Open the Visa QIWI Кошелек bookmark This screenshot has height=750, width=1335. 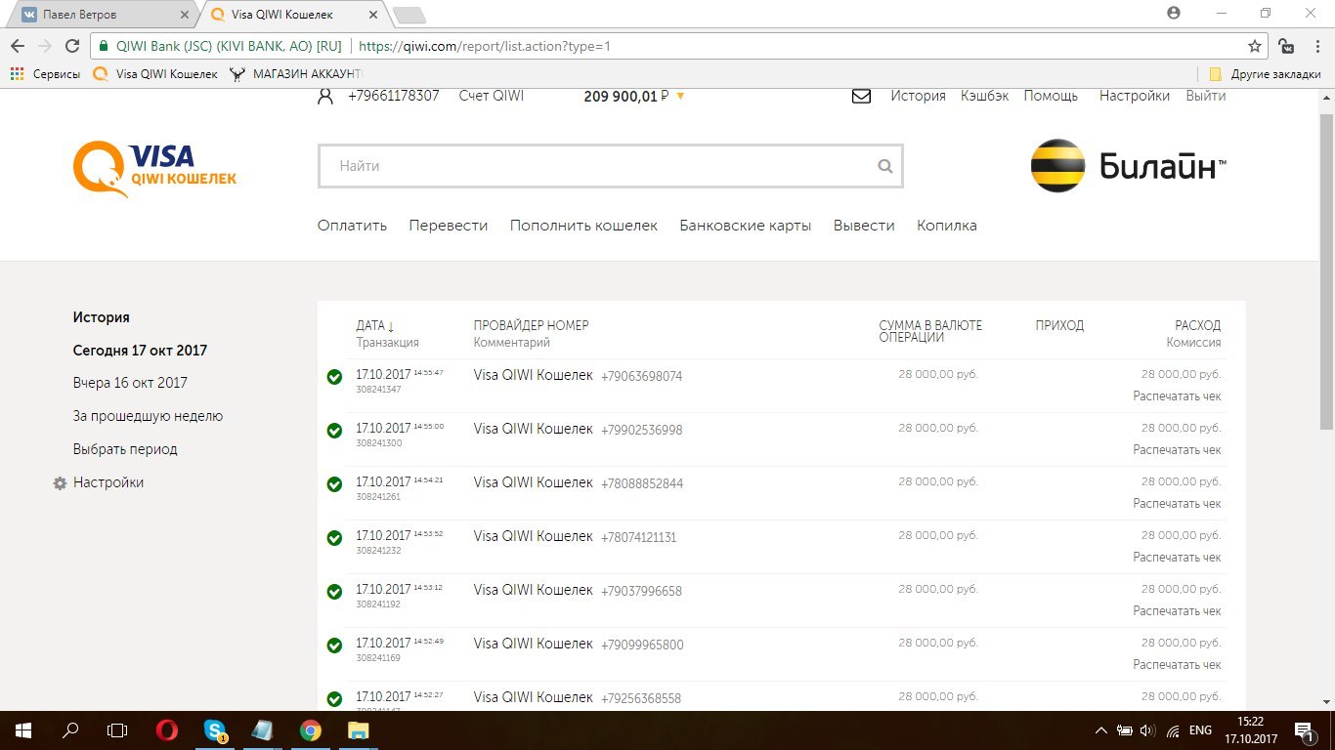click(x=155, y=73)
